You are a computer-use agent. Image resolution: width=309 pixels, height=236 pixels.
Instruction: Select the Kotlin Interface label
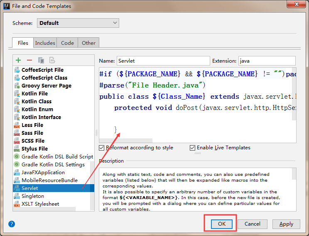click(42, 117)
